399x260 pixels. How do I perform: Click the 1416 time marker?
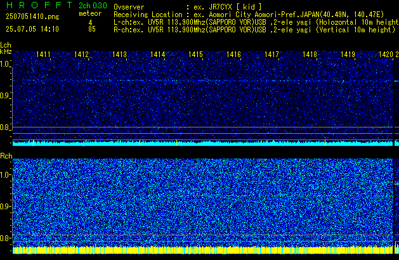pyautogui.click(x=233, y=55)
